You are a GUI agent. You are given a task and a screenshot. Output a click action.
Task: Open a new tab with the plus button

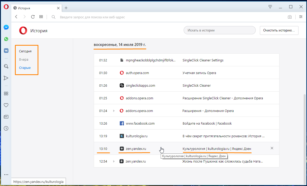click(66, 8)
